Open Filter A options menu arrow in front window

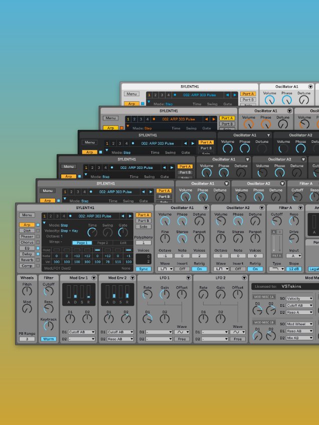click(x=300, y=207)
